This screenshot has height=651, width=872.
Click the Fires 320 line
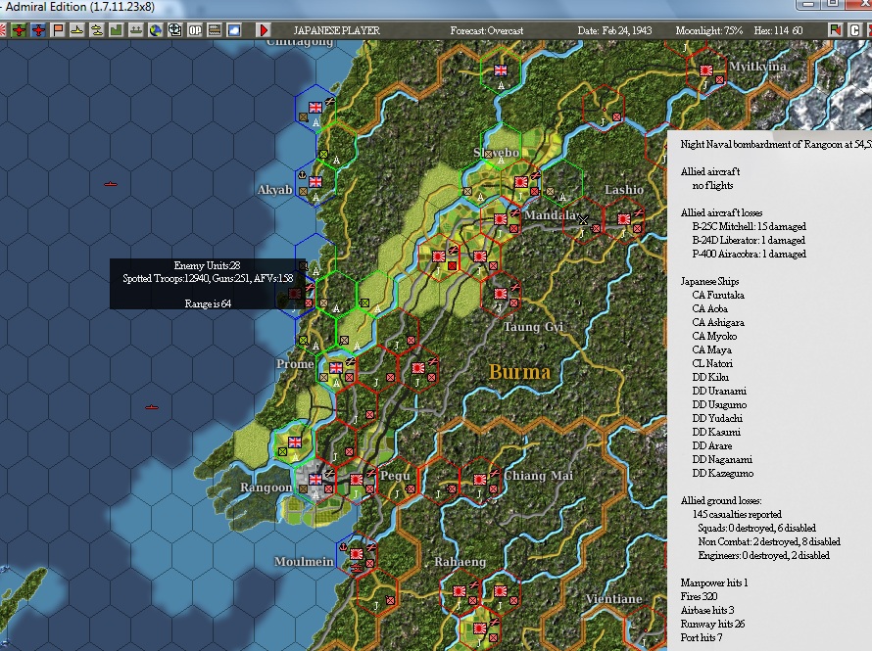(x=699, y=596)
